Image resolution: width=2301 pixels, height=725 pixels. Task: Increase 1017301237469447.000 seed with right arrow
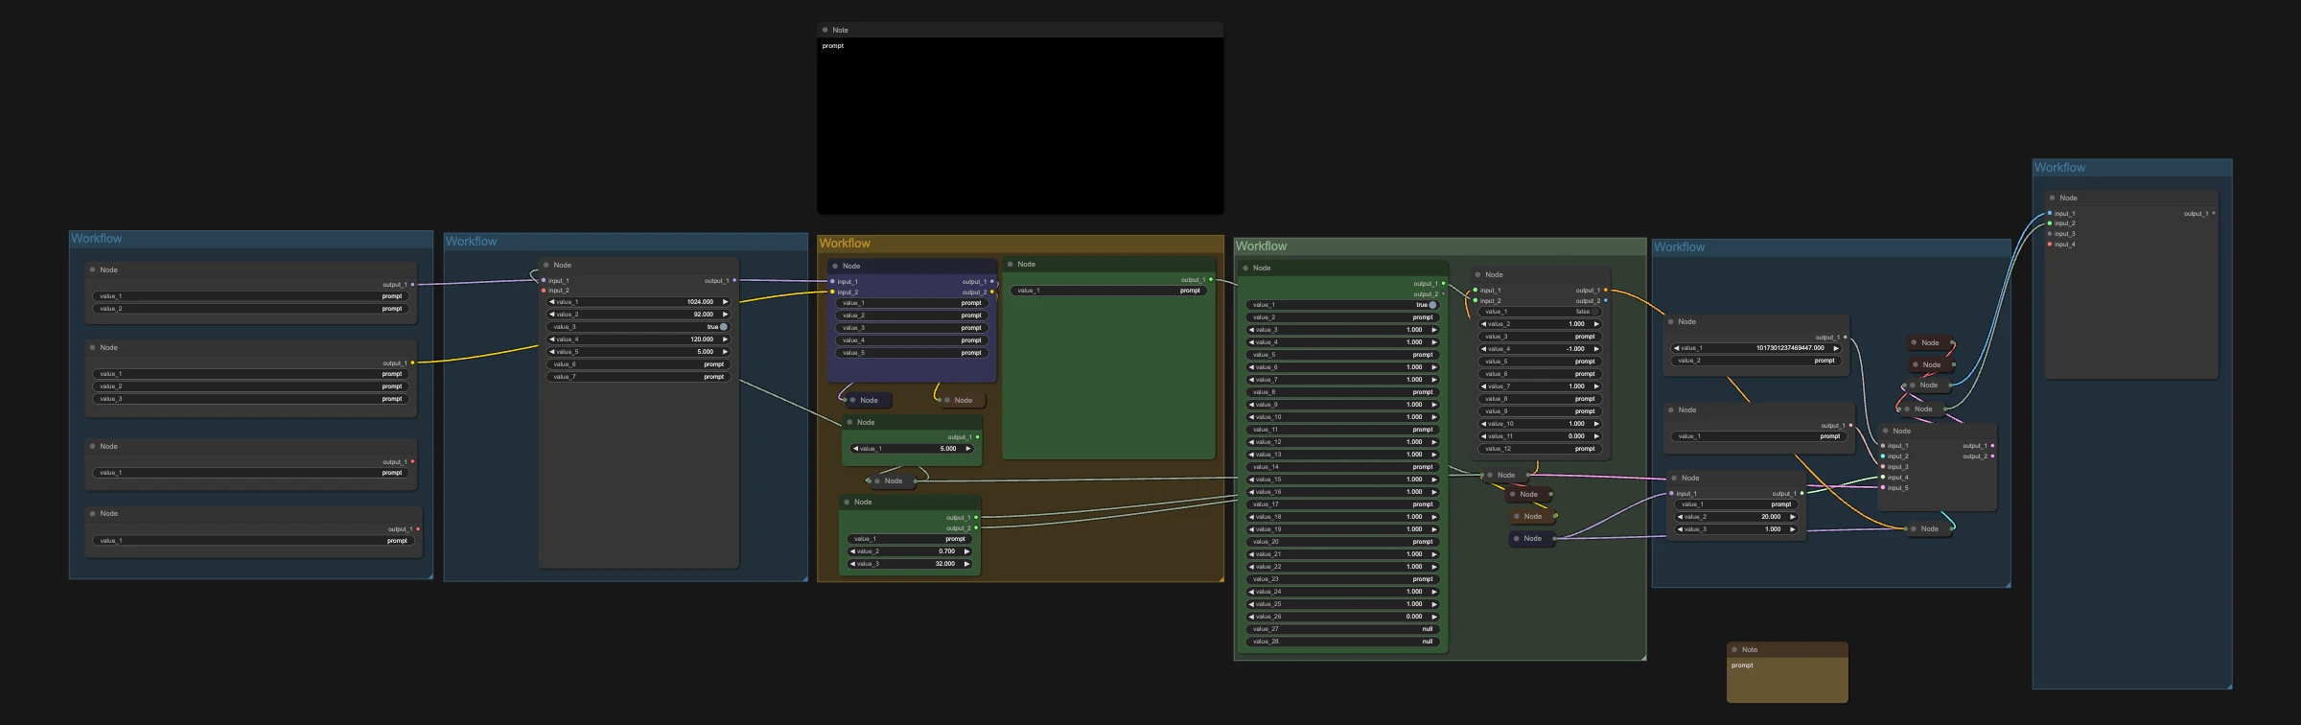[1836, 348]
